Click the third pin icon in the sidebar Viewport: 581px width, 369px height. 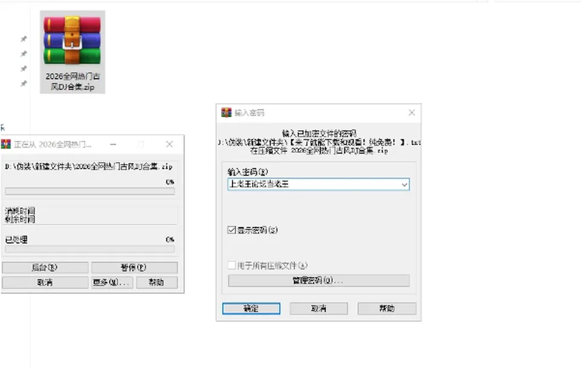pos(24,68)
